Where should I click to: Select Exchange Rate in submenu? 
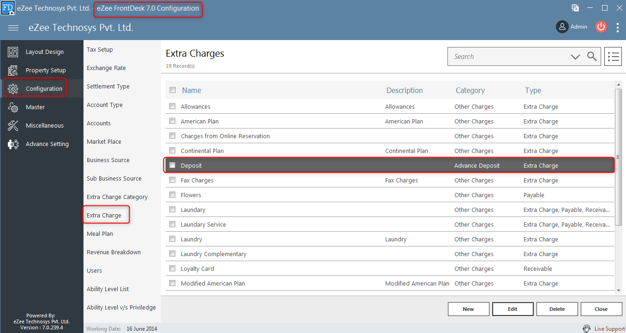pos(106,68)
